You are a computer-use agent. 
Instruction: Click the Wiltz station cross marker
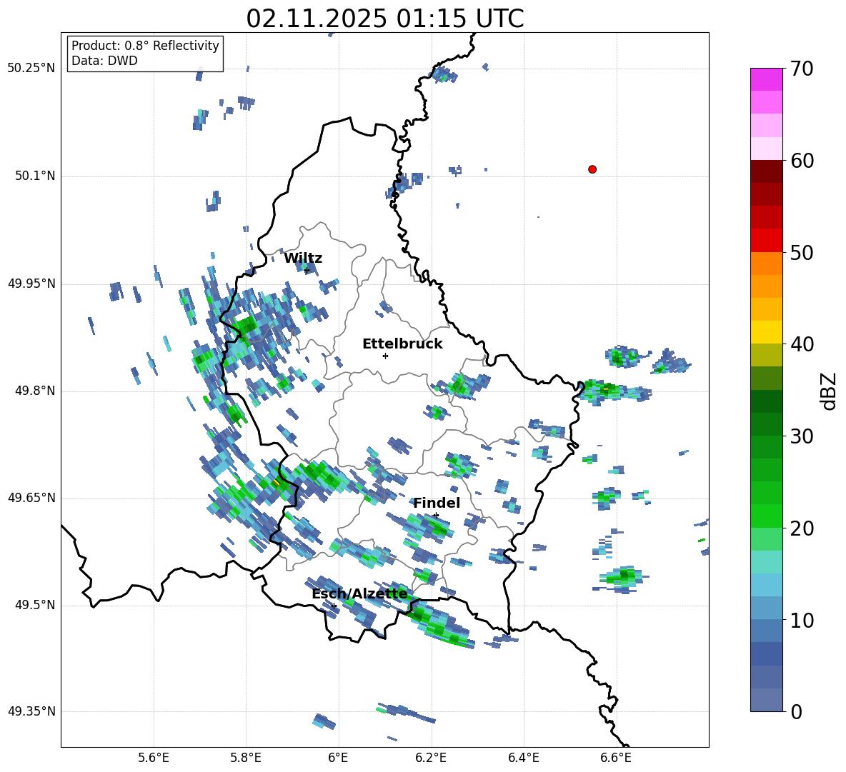307,270
